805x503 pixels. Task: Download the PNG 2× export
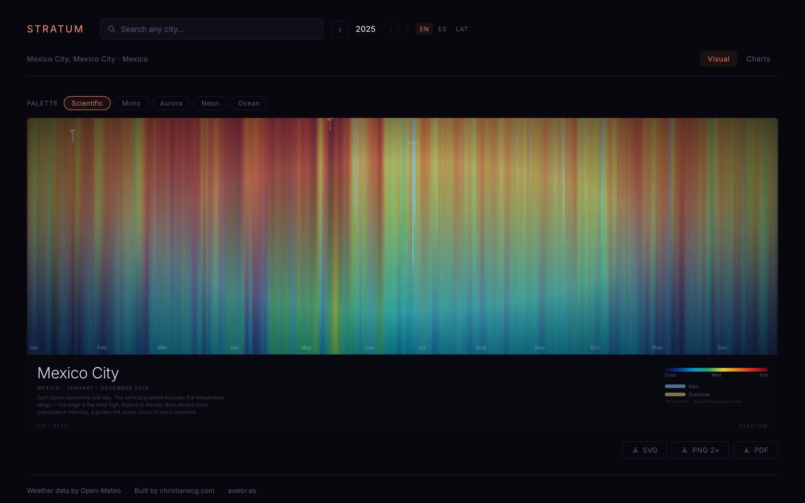tap(700, 450)
